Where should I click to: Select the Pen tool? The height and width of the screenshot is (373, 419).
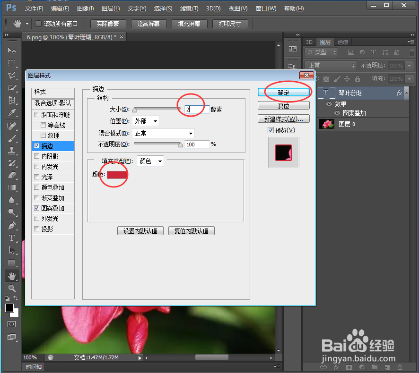pos(12,226)
